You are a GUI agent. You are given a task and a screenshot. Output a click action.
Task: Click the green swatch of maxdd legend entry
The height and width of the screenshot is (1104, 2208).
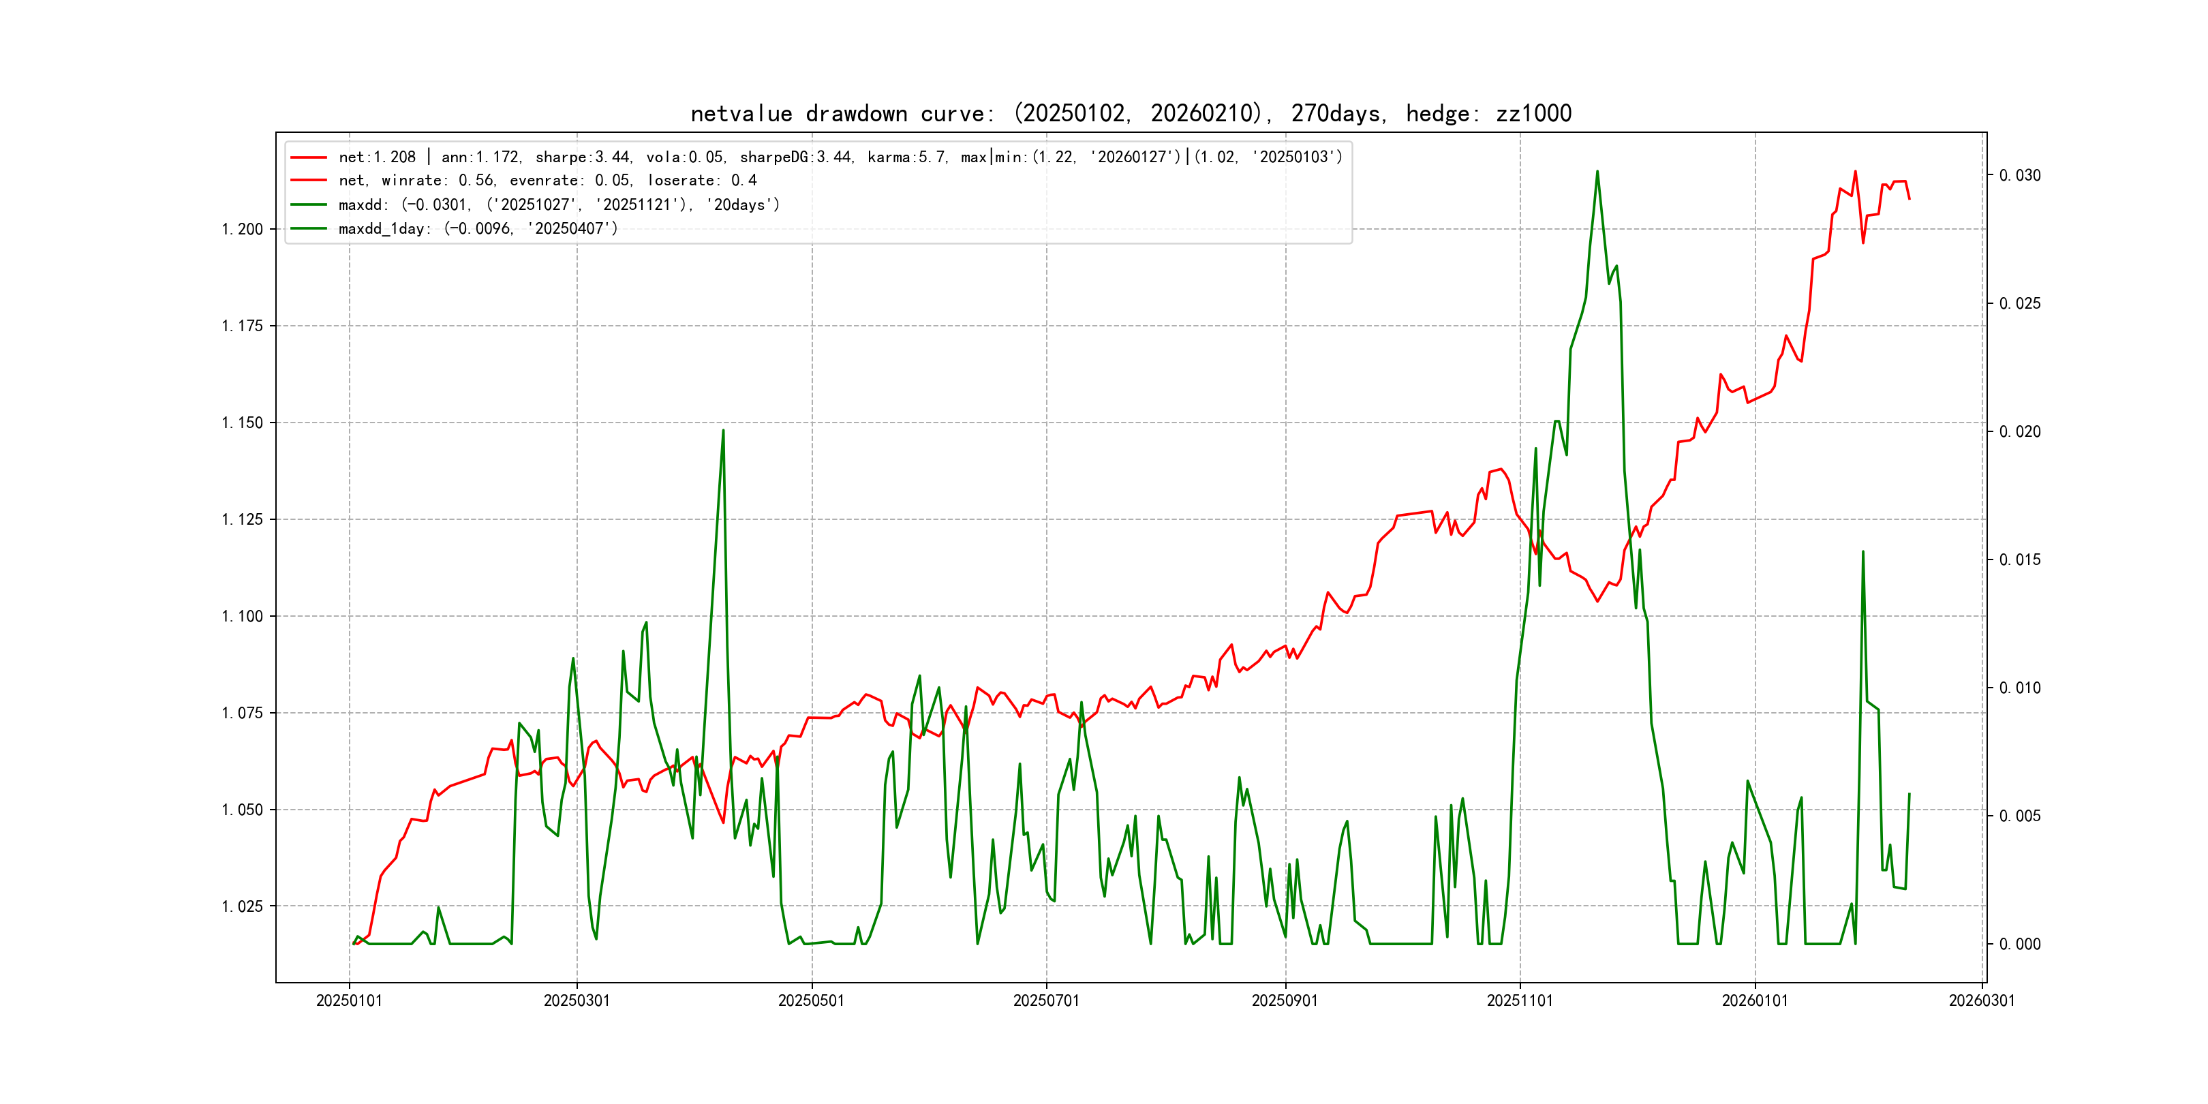tap(309, 205)
